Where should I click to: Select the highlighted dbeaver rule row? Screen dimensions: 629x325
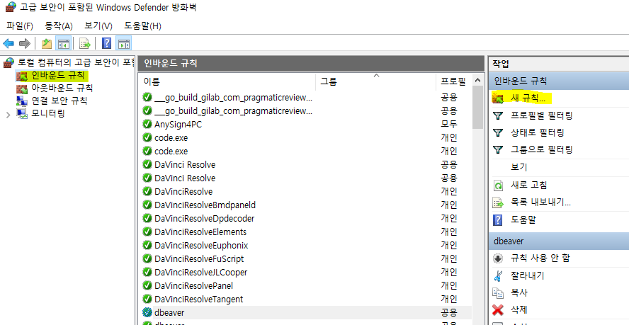coord(307,312)
